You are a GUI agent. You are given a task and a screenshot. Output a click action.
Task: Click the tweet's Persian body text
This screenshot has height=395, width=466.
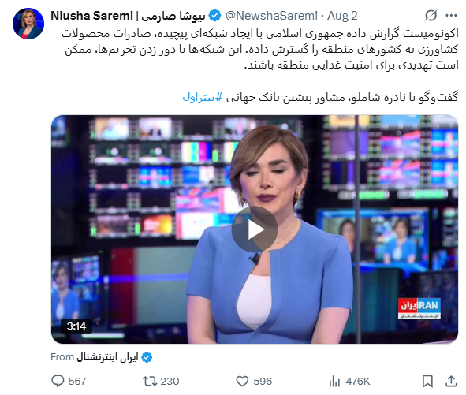tap(259, 50)
